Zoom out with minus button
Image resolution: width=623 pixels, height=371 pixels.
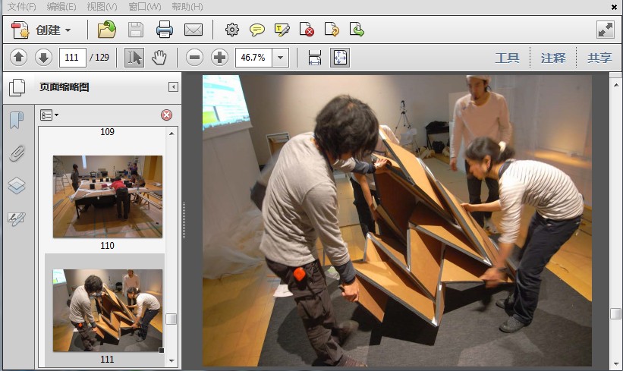click(195, 58)
